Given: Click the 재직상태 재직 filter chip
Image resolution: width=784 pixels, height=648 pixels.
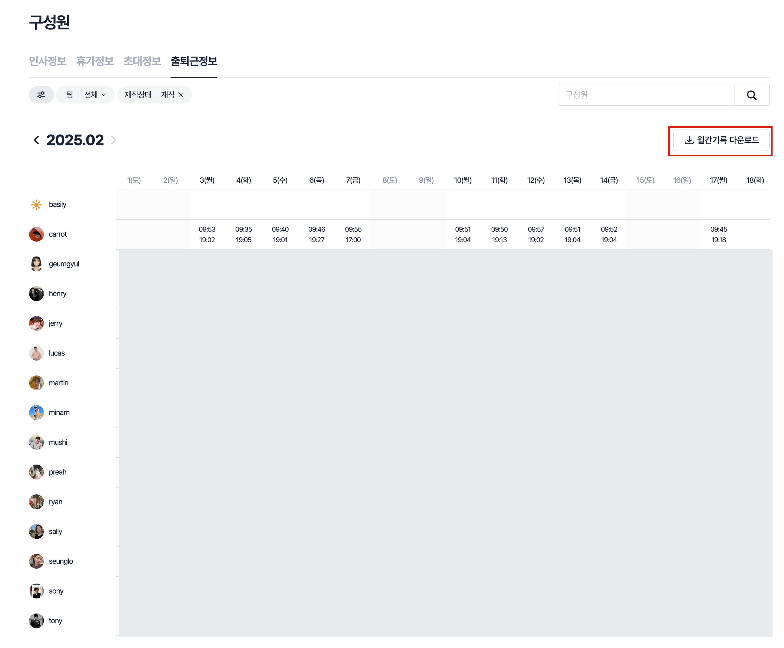Looking at the screenshot, I should (149, 95).
